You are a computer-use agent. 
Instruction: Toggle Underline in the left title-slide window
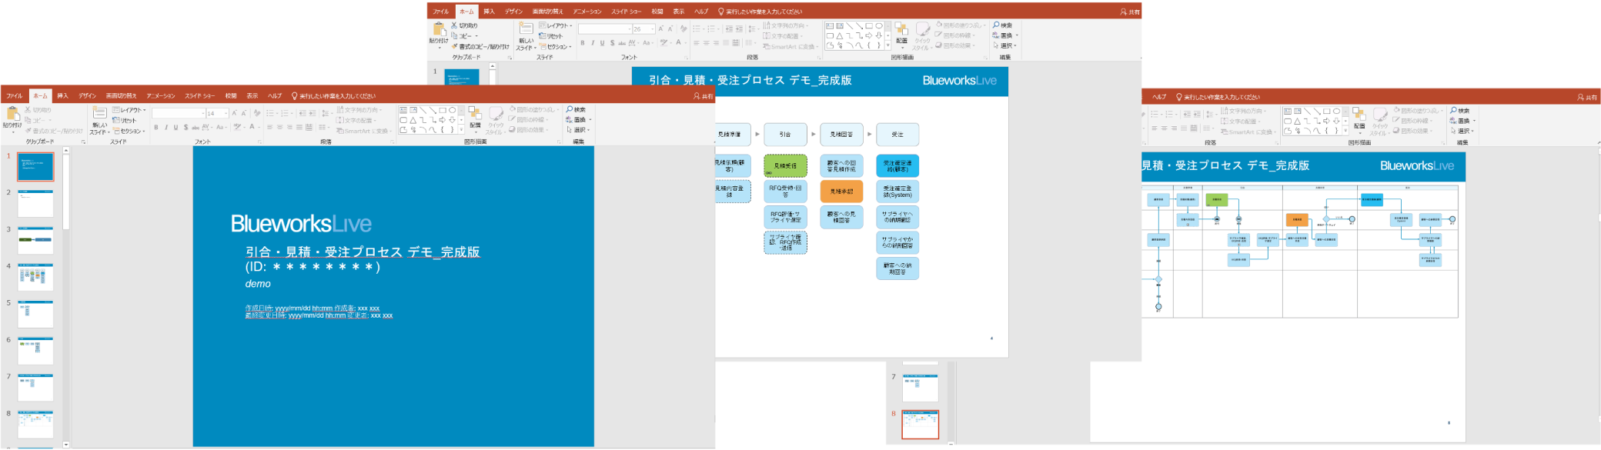(176, 128)
